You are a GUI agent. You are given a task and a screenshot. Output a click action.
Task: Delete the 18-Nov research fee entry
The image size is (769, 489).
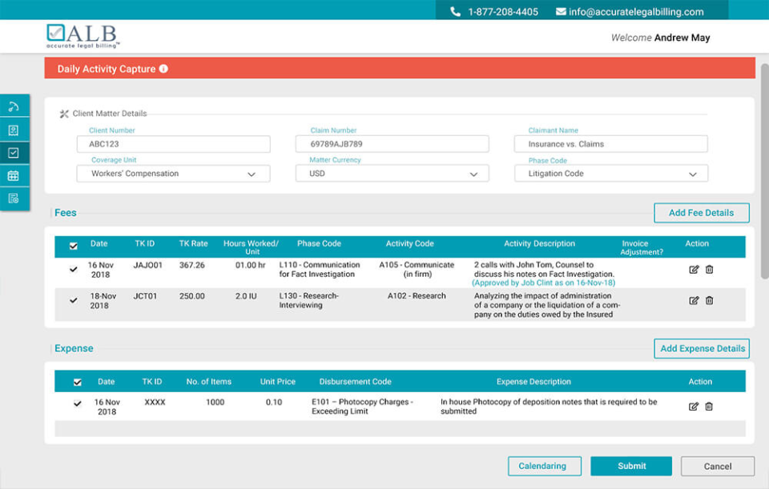click(x=709, y=301)
